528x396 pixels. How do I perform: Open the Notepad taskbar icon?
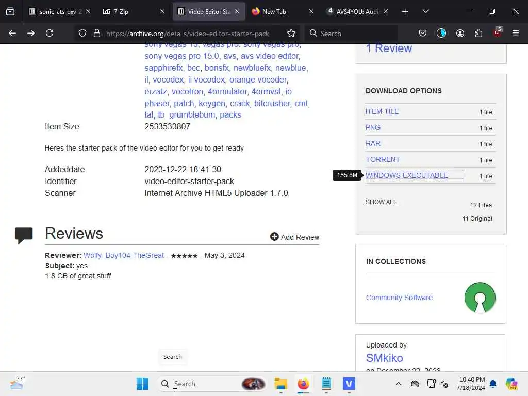326,384
